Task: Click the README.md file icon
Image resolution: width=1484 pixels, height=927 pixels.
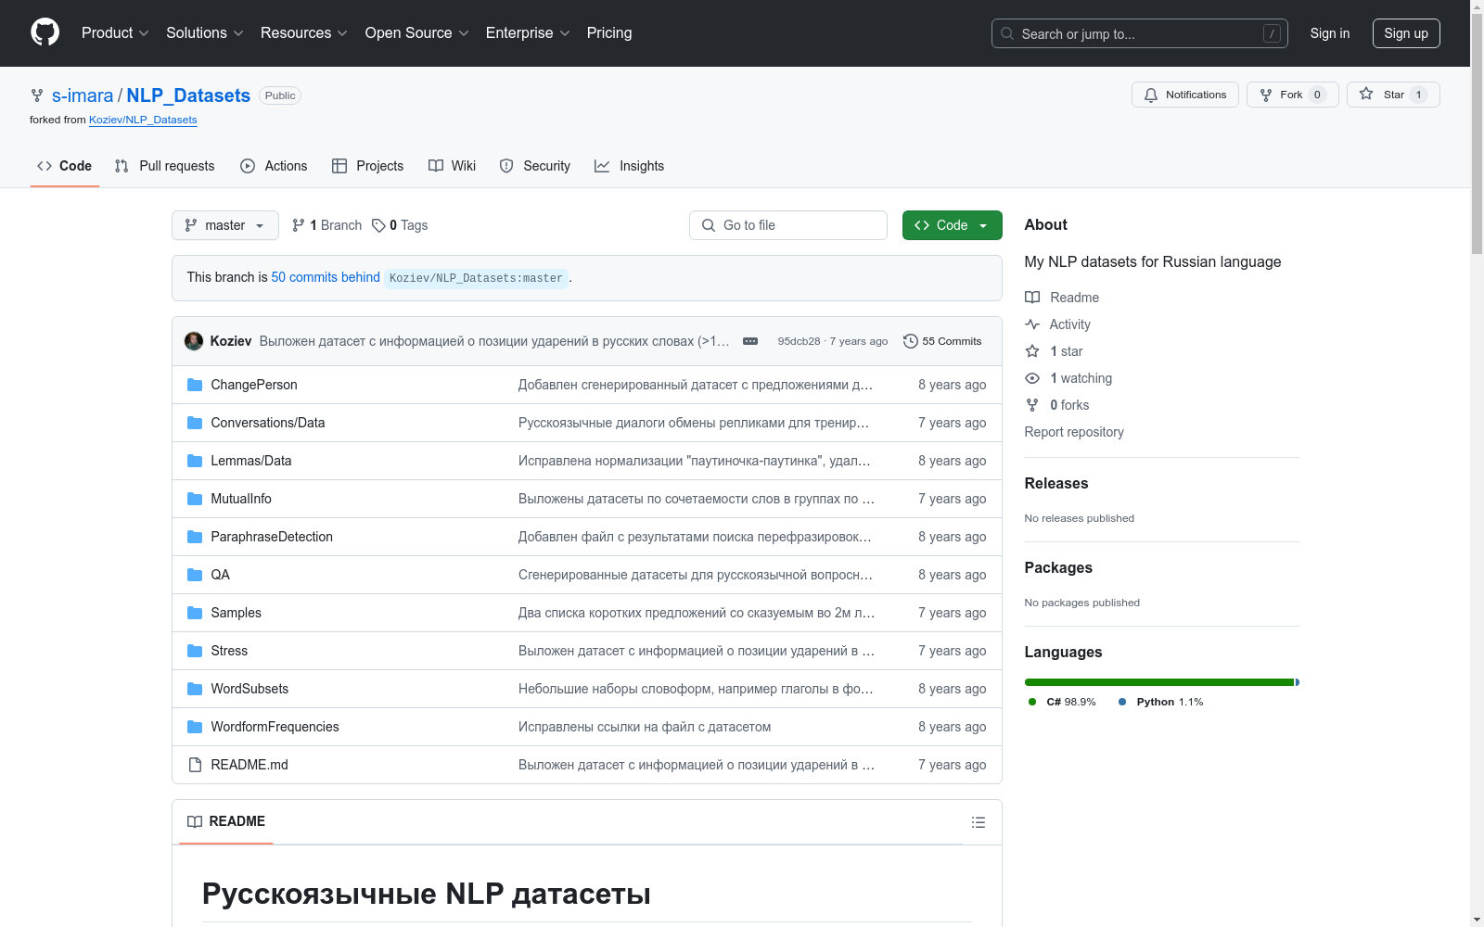Action: pos(195,765)
